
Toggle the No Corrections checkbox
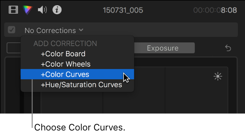tap(12, 30)
